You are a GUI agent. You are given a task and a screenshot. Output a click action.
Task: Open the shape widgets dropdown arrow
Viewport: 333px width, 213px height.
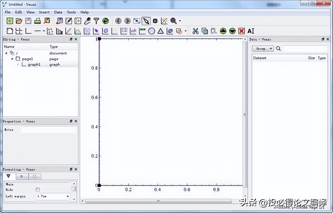(186, 31)
